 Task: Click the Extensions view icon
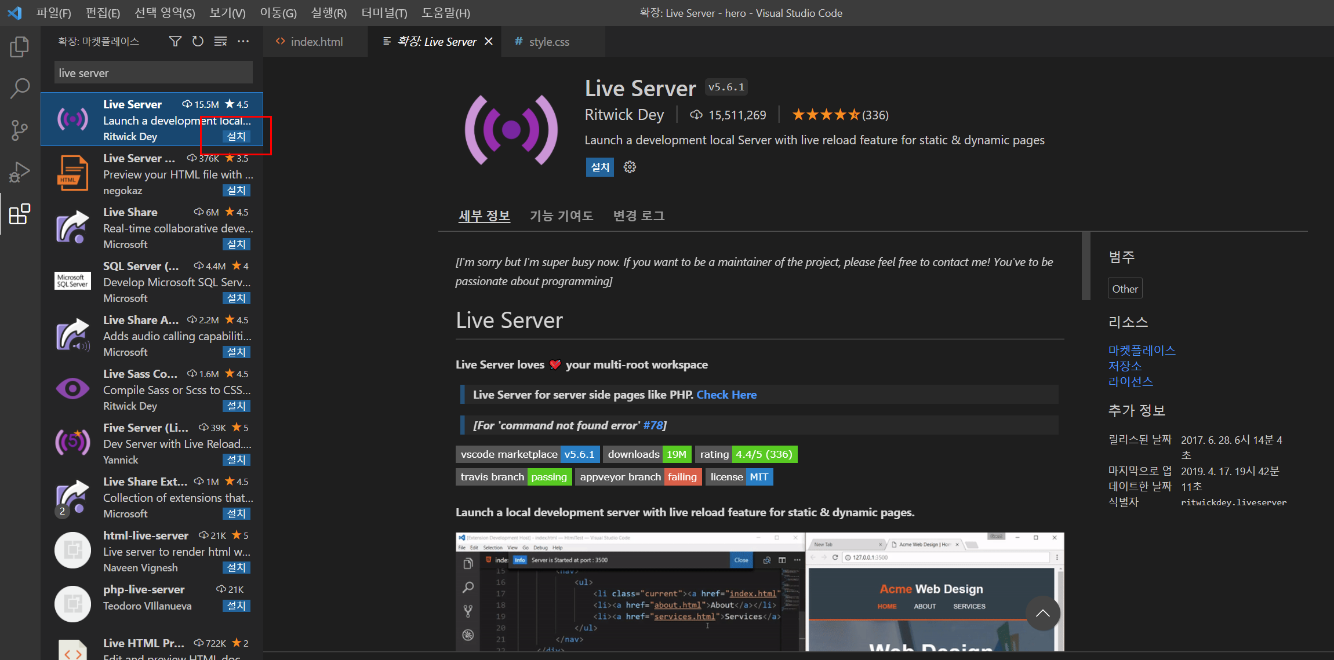pyautogui.click(x=20, y=214)
